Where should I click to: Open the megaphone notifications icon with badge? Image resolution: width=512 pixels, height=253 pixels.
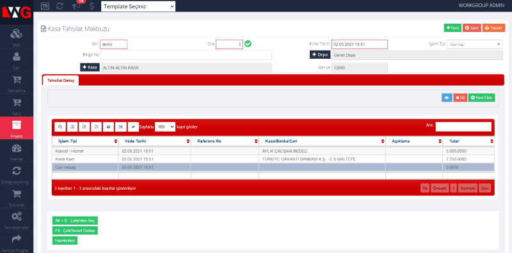click(76, 6)
